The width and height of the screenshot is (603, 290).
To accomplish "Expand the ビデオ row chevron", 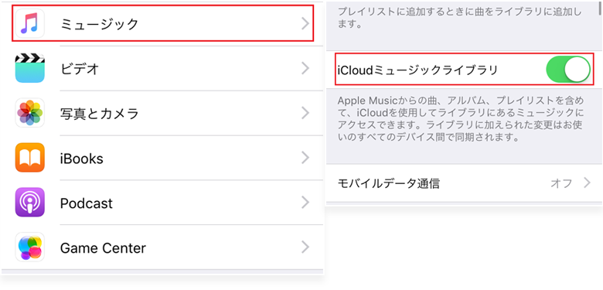I will coord(305,69).
